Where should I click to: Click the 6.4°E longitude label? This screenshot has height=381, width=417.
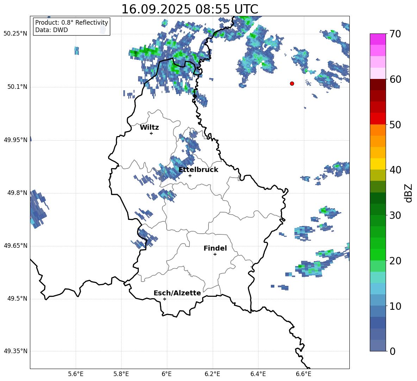point(258,374)
